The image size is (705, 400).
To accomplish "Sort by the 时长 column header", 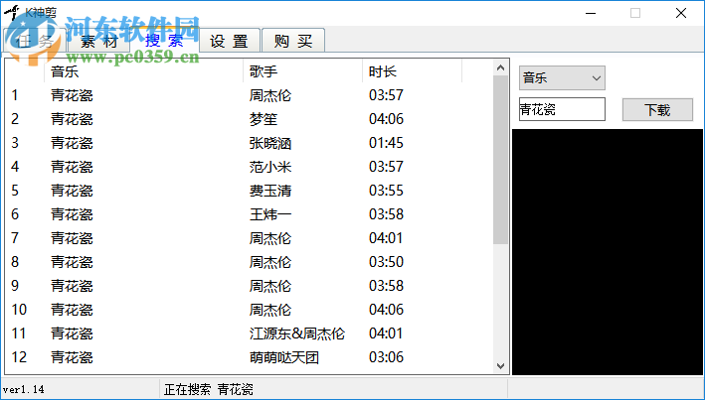I will (x=412, y=71).
